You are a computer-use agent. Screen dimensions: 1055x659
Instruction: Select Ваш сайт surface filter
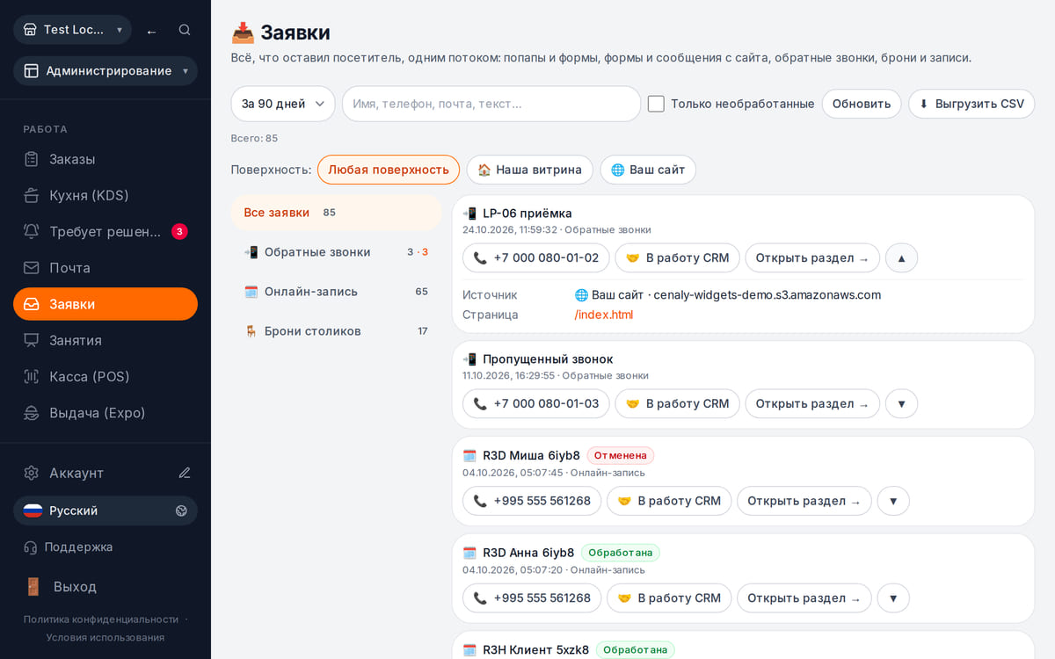[x=648, y=170]
